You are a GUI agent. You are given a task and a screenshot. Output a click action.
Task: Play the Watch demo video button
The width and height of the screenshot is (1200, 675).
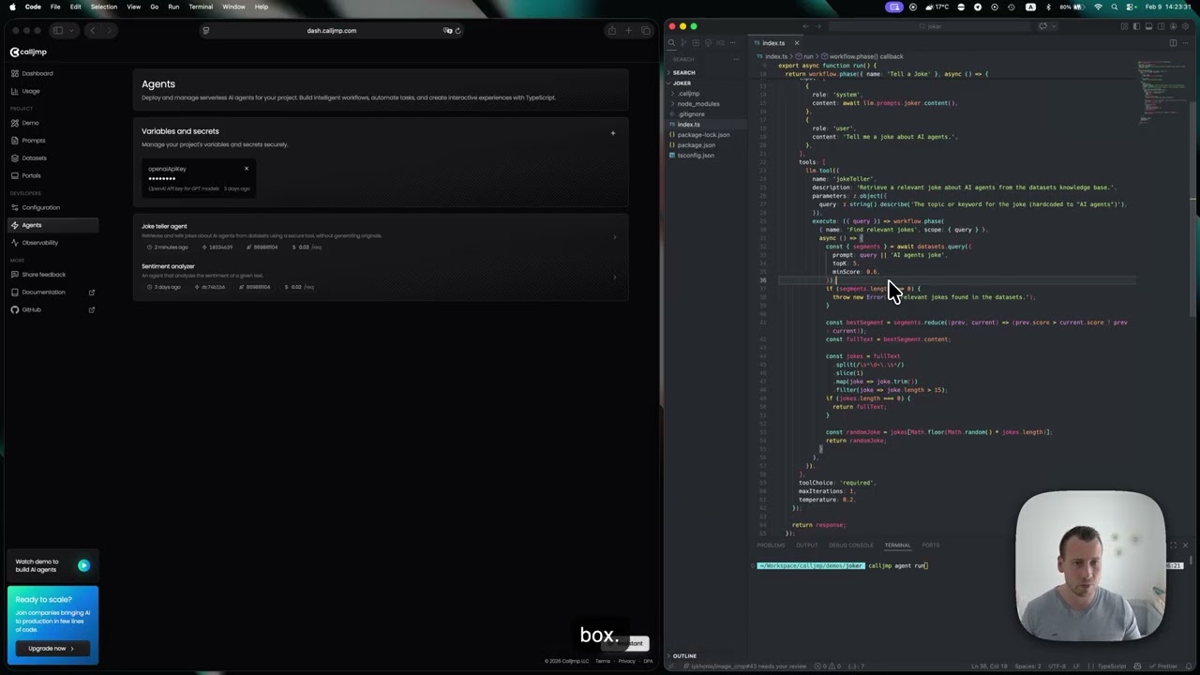click(83, 565)
